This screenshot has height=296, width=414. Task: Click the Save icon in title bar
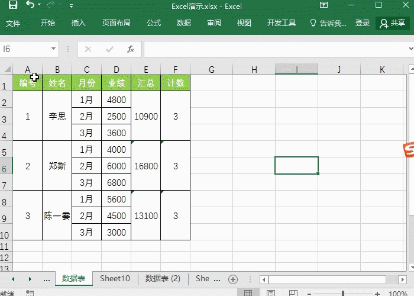point(12,6)
